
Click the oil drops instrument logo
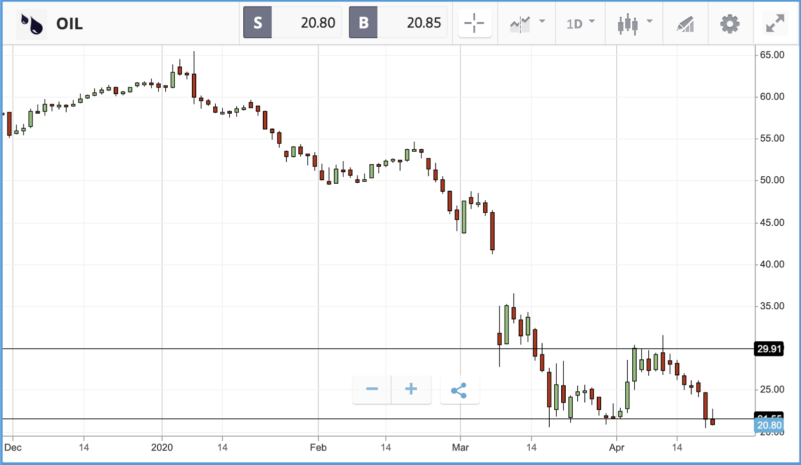[32, 24]
